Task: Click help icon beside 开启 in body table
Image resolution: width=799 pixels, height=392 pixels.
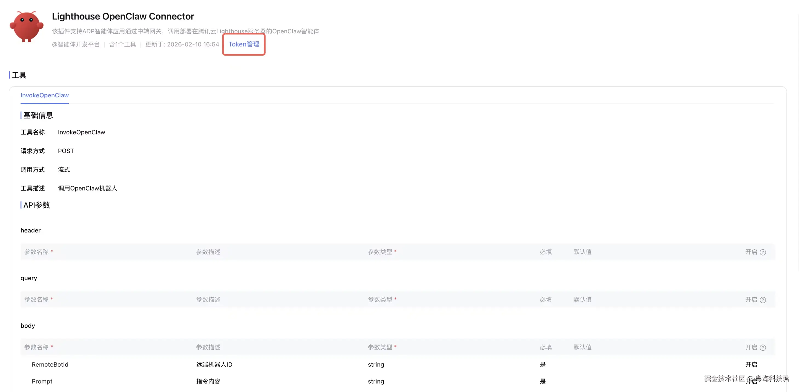Action: tap(763, 347)
